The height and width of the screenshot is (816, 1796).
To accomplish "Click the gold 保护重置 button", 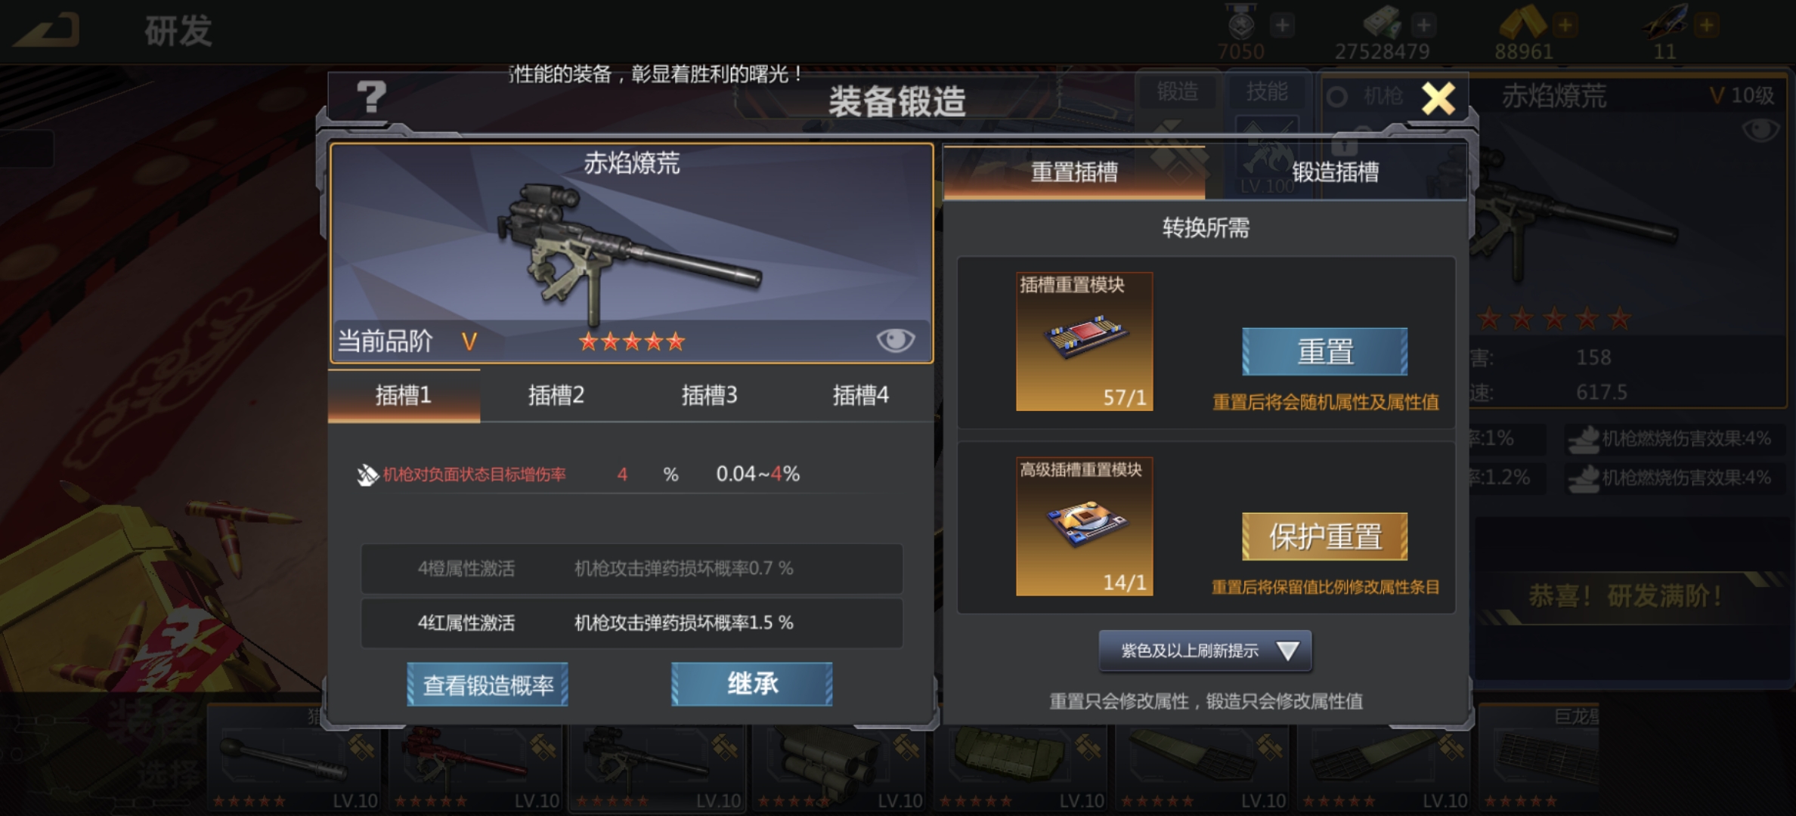I will [1325, 536].
